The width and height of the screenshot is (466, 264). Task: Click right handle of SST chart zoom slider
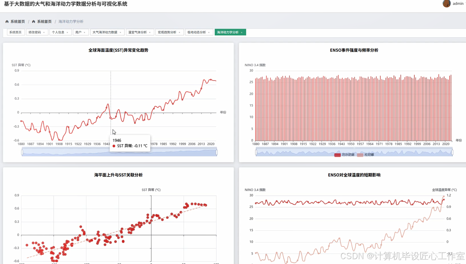(x=217, y=152)
